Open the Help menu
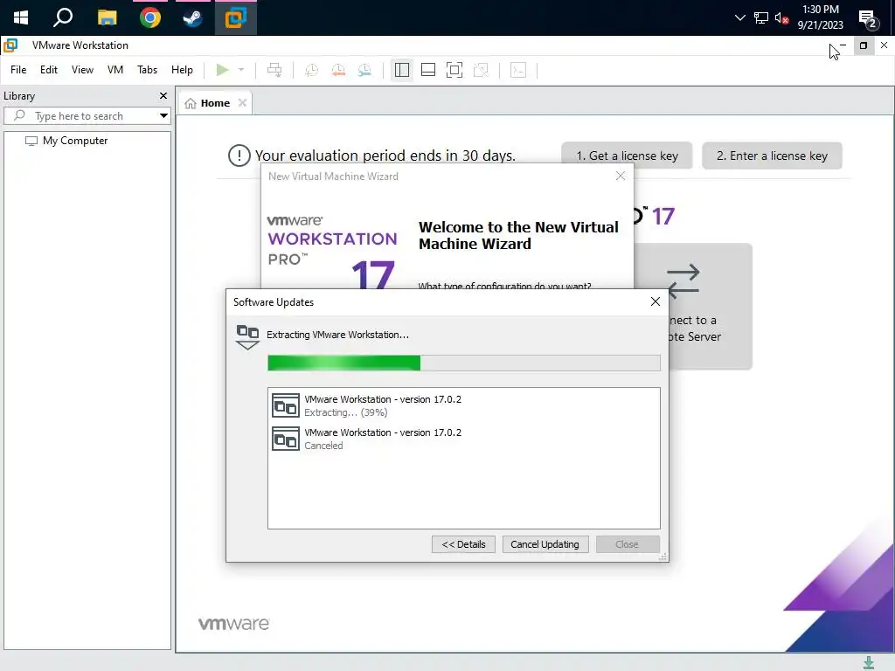The height and width of the screenshot is (671, 895). point(182,70)
